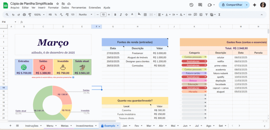
Task: Open the Google account avatar
Action: point(263,5)
